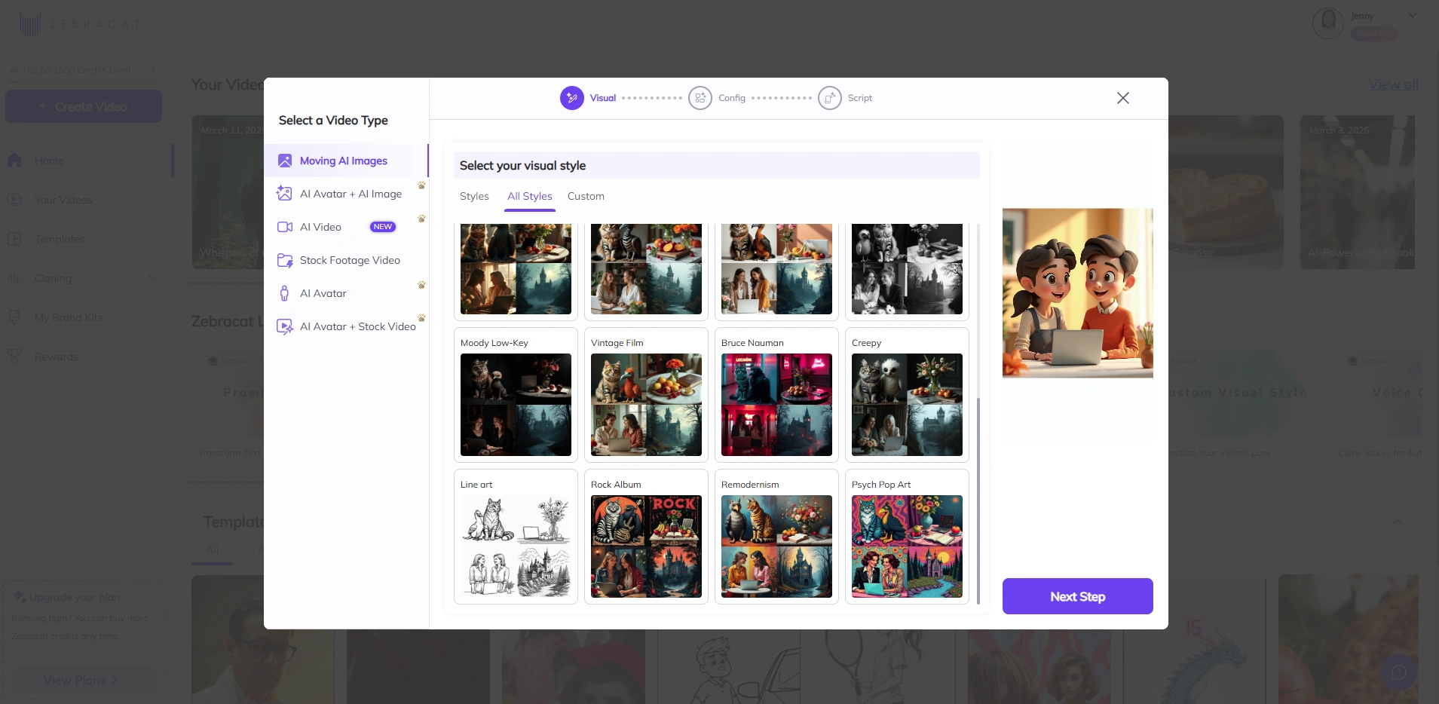Pick the Stock Footage Video icon
This screenshot has height=704, width=1439.
(x=284, y=260)
